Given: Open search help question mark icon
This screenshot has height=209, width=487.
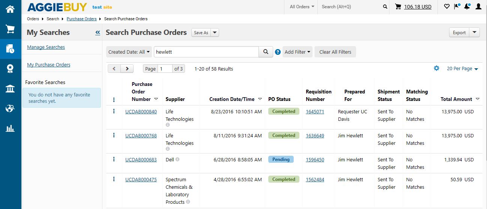Looking at the screenshot, I should 278,52.
